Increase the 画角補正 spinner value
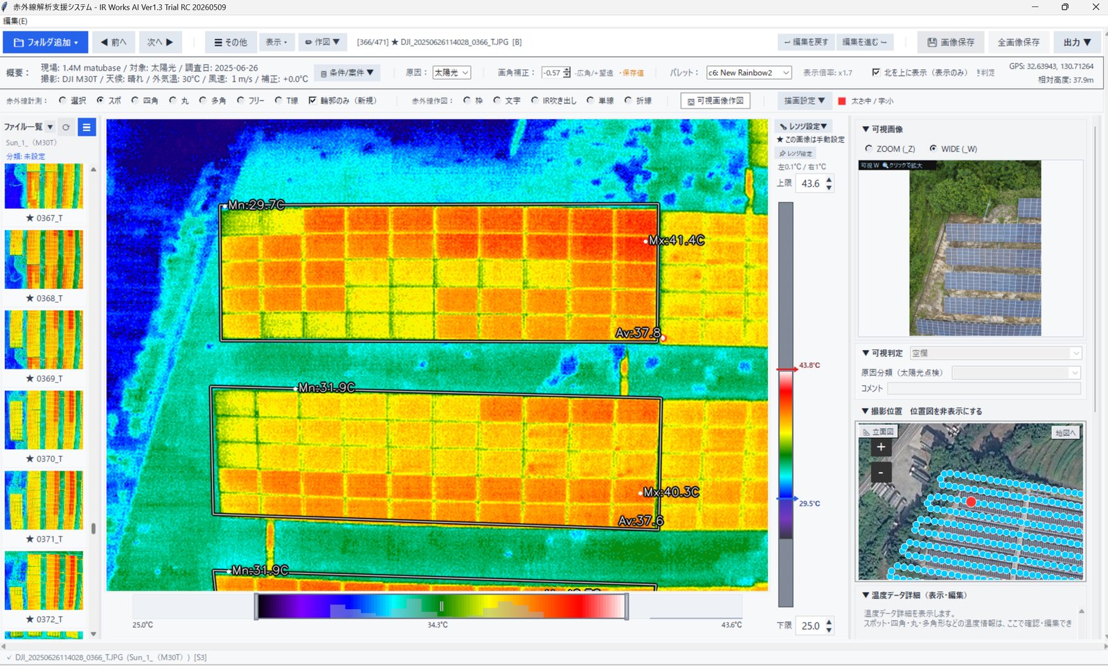This screenshot has height=666, width=1108. pyautogui.click(x=567, y=69)
